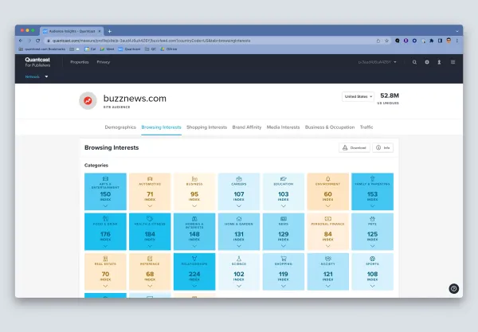Screen dimensions: 478x332
Task: Click the Home & Garden house icon
Action: point(239,219)
